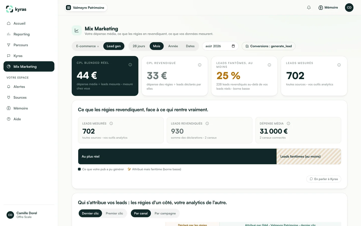Switch to E-commerce mode
Image resolution: width=361 pixels, height=226 pixels.
click(87, 46)
